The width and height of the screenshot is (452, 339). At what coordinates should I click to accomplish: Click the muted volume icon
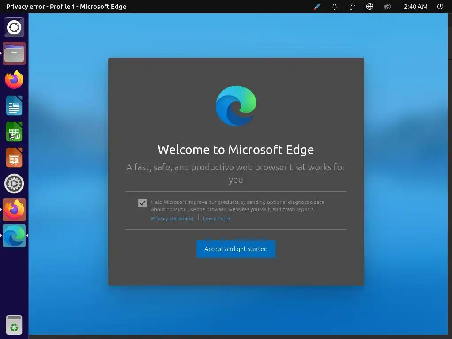point(388,6)
